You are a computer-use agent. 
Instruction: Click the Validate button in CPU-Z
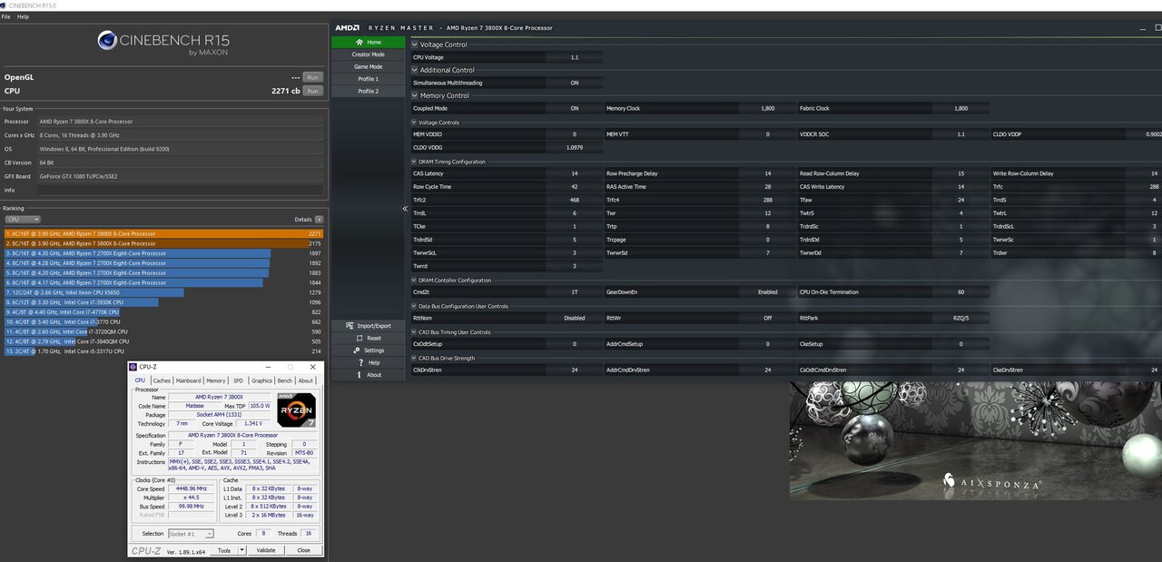click(x=266, y=550)
